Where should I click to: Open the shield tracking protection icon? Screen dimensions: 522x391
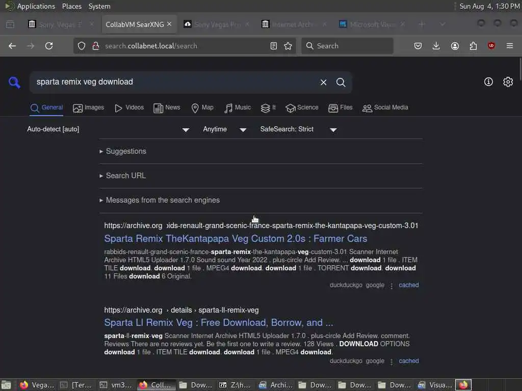coord(82,46)
